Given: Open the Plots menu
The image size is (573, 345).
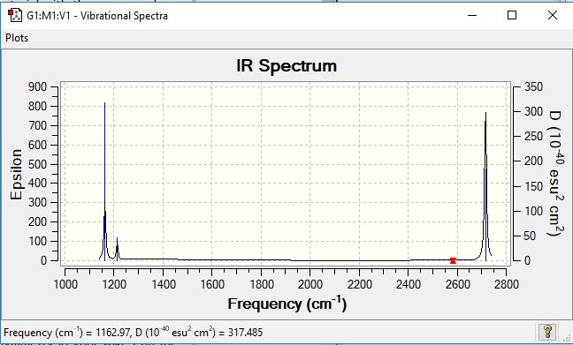Looking at the screenshot, I should point(17,38).
